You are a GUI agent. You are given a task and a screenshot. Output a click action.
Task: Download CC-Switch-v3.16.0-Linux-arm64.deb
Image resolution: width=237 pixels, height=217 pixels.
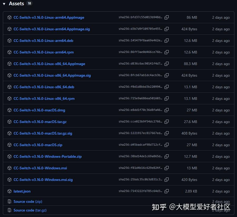pyautogui.click(x=43, y=41)
